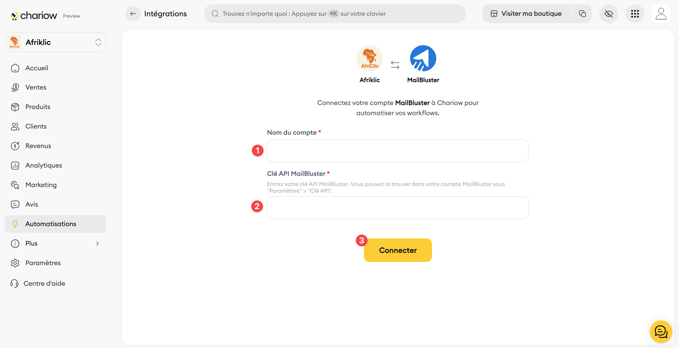
Task: Click the MailBluster logo
Action: pos(423,58)
